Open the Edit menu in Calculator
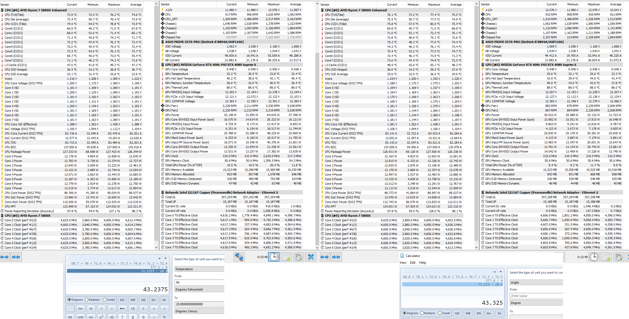The image size is (629, 319). point(413,263)
